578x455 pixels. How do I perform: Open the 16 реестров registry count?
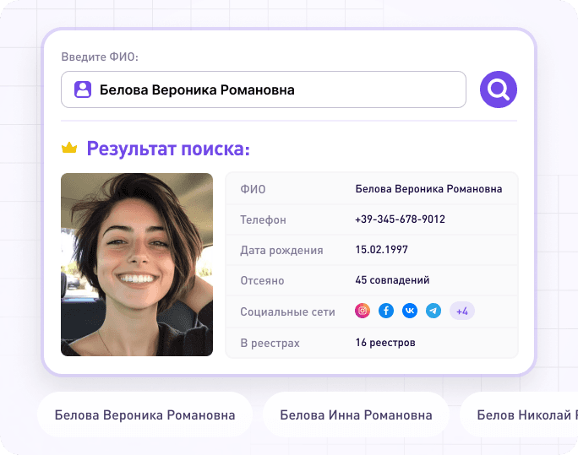coord(385,343)
